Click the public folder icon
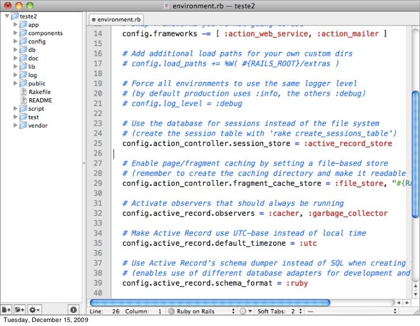Image resolution: width=420 pixels, height=326 pixels. (x=23, y=83)
